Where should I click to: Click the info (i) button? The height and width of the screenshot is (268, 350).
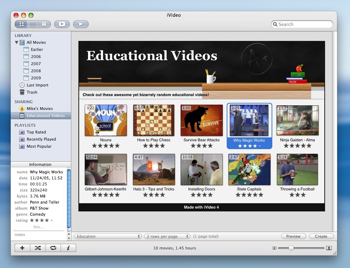point(68,248)
